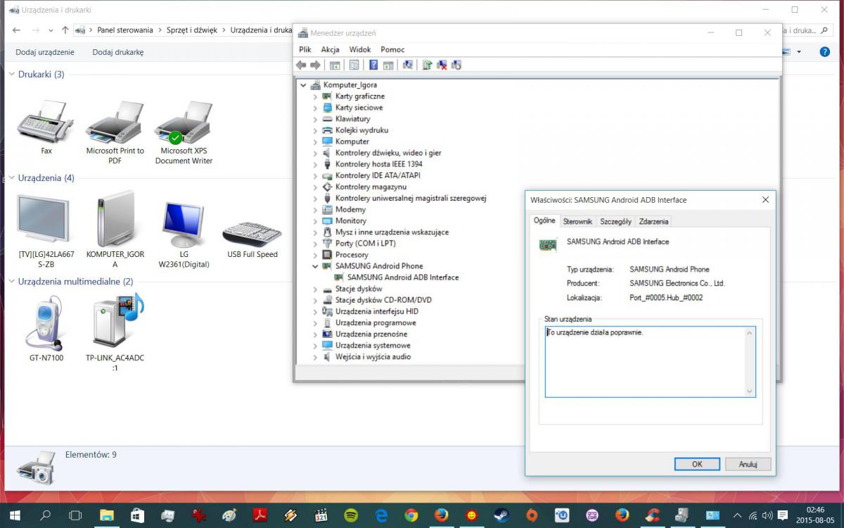This screenshot has height=528, width=844.
Task: Switch to the Zdarzenia tab
Action: coord(653,221)
